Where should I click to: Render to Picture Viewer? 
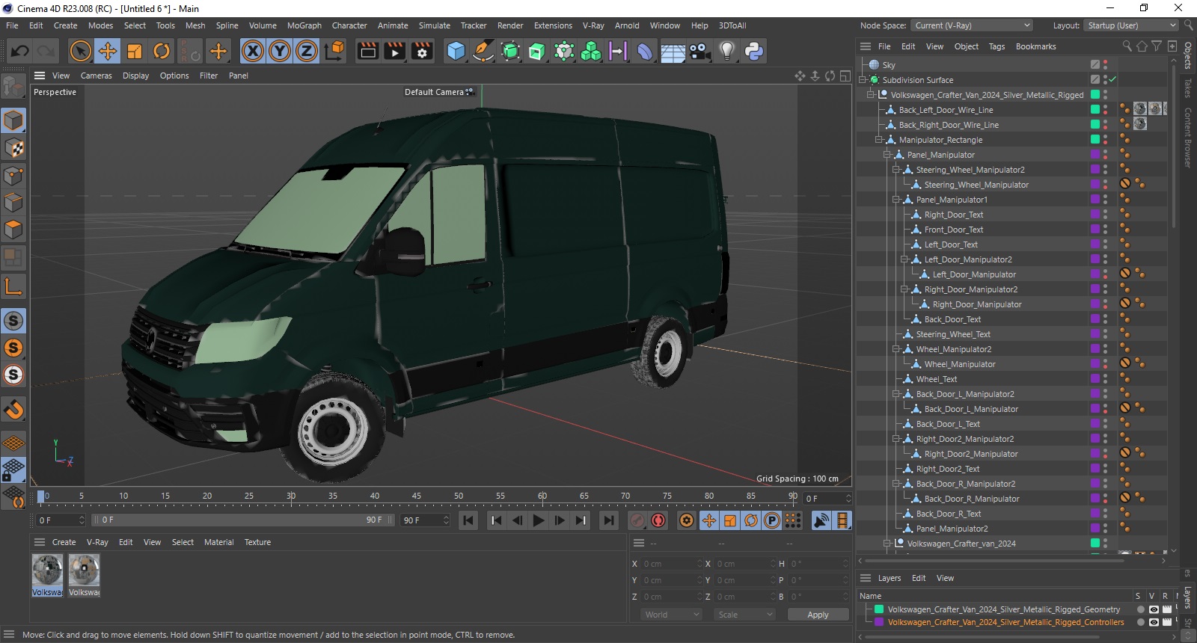pos(395,51)
